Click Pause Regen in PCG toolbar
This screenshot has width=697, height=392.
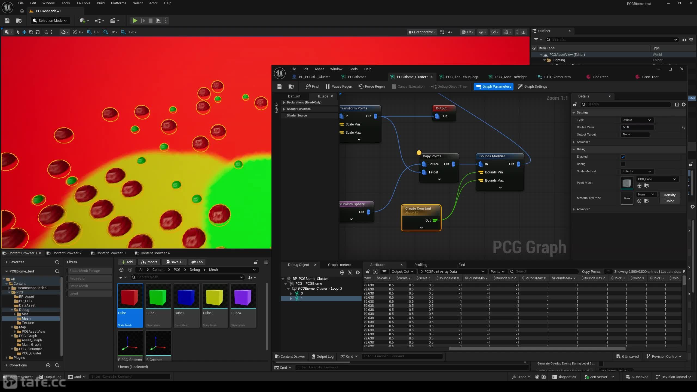point(339,87)
